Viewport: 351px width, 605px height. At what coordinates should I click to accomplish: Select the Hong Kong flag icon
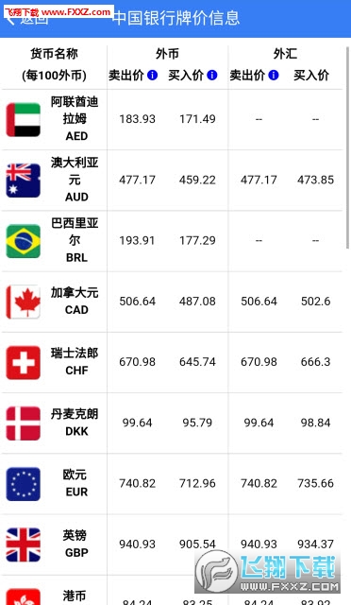[24, 596]
